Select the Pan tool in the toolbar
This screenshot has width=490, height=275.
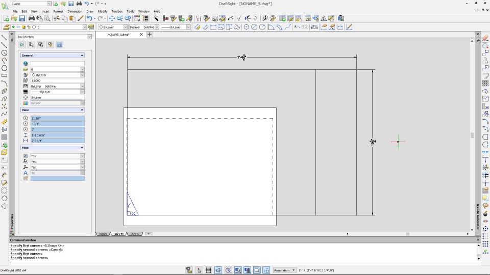point(112,19)
